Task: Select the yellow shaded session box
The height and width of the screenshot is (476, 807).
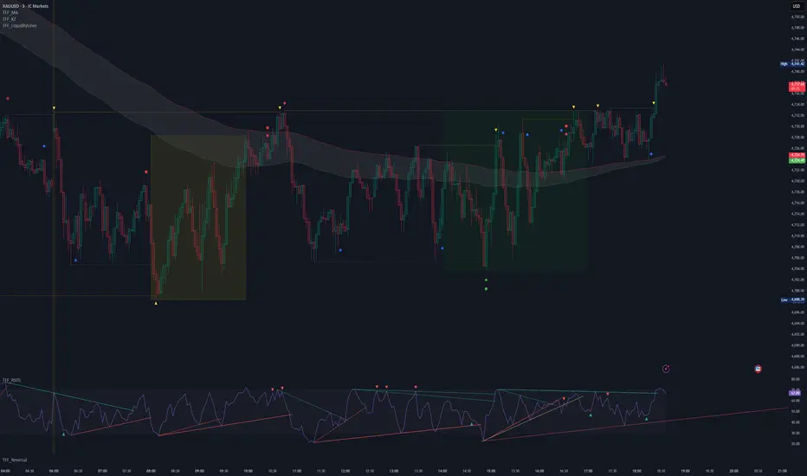Action: (198, 217)
